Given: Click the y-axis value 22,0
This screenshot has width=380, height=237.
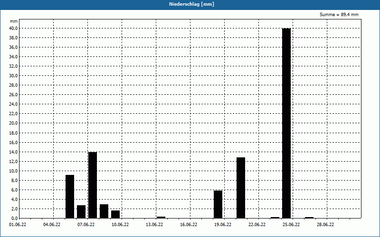Looking at the screenshot, I should [14, 114].
